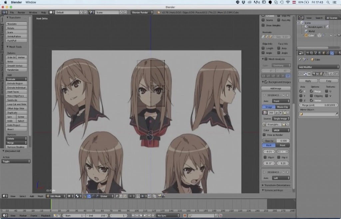Open file browser for the background image path
This screenshot has width=341, height=219.
click(x=284, y=124)
